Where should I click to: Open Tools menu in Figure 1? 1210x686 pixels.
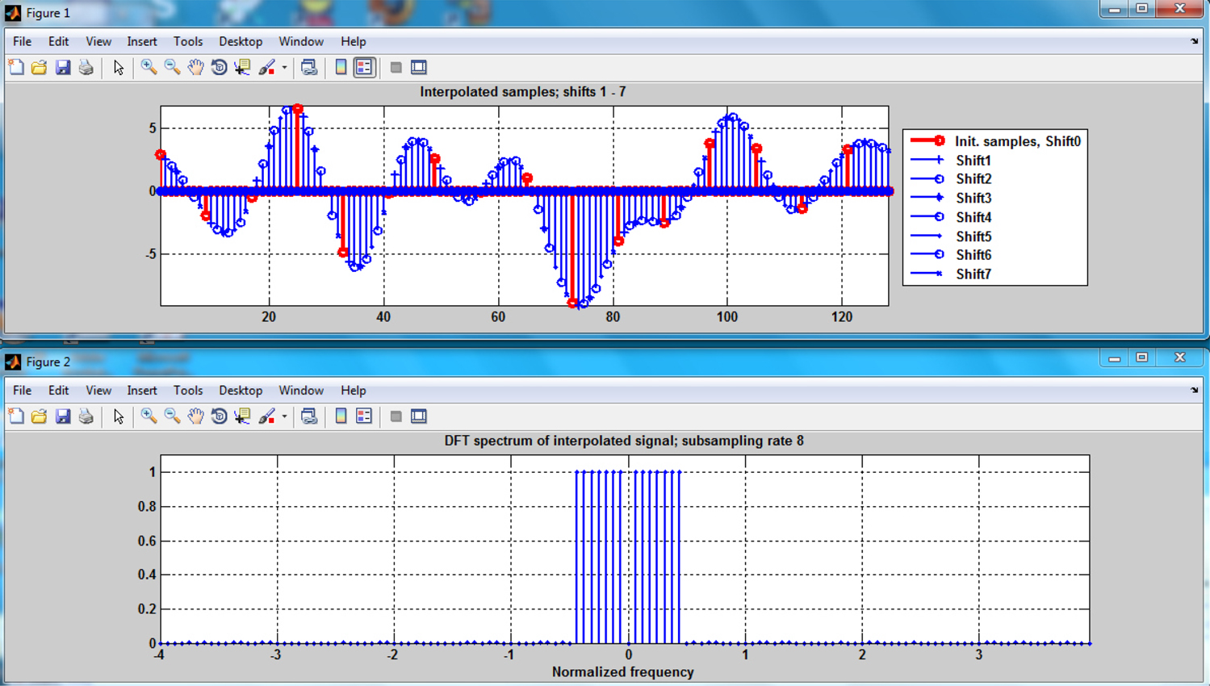pyautogui.click(x=188, y=41)
